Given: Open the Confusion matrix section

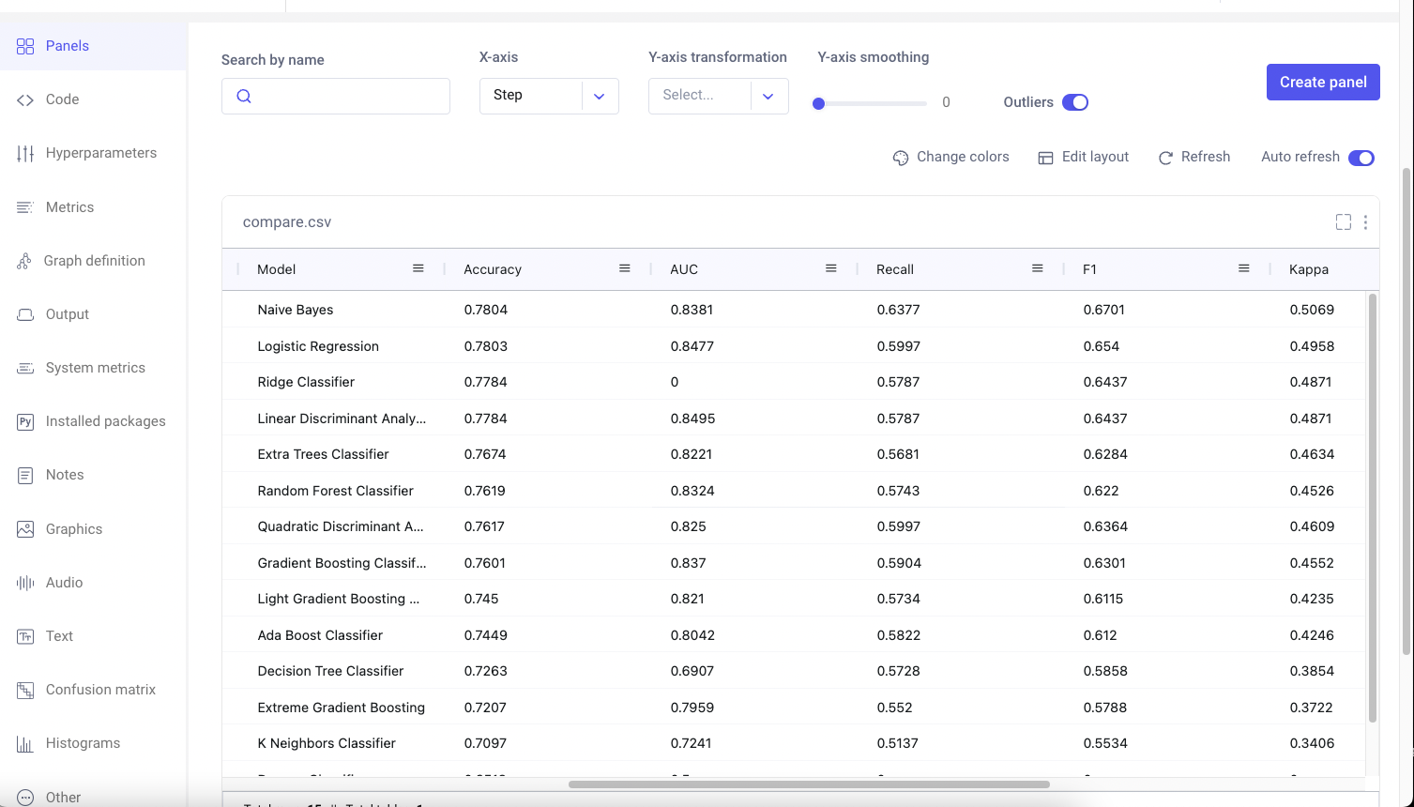Looking at the screenshot, I should pyautogui.click(x=100, y=690).
